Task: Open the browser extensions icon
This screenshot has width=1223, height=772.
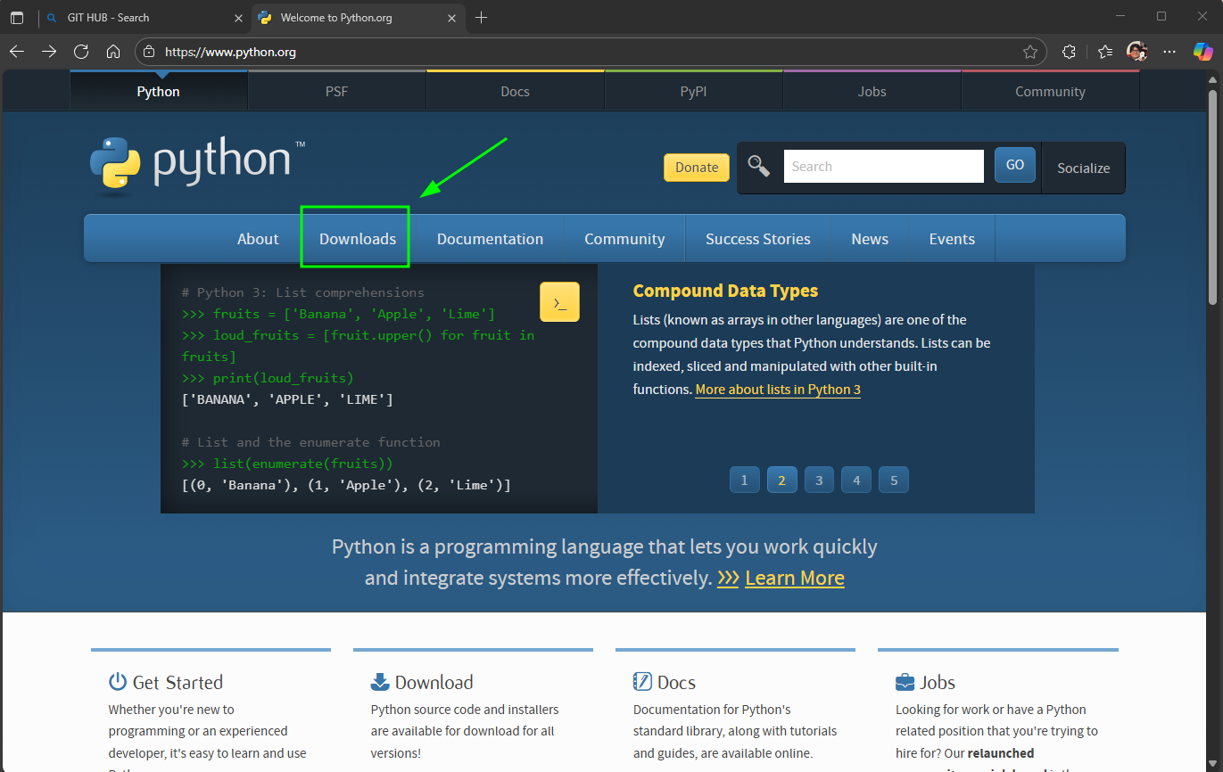Action: point(1069,52)
